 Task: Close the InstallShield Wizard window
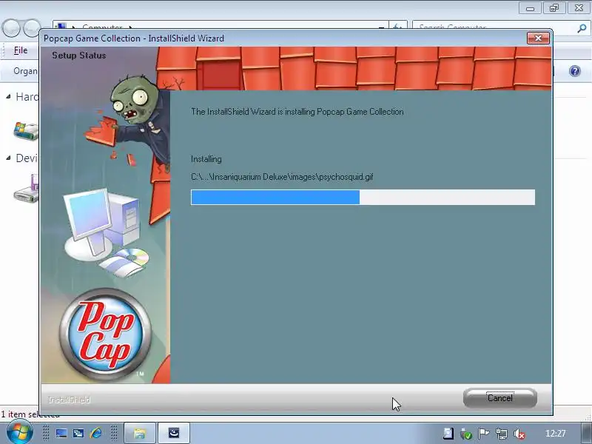(x=538, y=38)
